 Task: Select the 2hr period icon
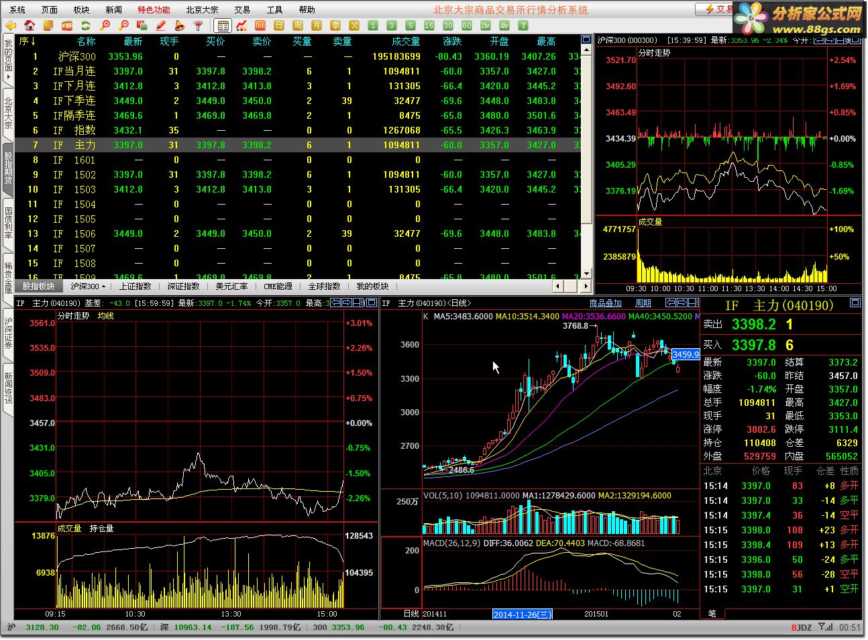pos(486,25)
